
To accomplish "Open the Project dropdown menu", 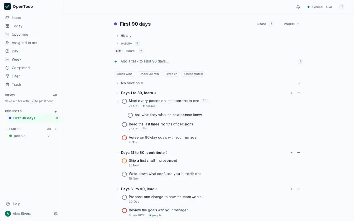I will pos(291,24).
